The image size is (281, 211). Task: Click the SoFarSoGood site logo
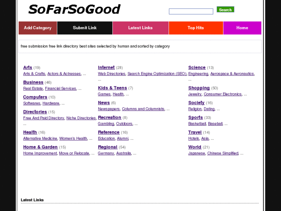tap(74, 9)
